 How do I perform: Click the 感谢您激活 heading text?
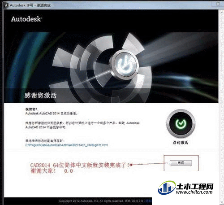40,95
